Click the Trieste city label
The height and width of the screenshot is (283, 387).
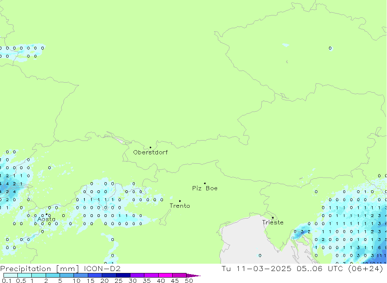pyautogui.click(x=273, y=222)
